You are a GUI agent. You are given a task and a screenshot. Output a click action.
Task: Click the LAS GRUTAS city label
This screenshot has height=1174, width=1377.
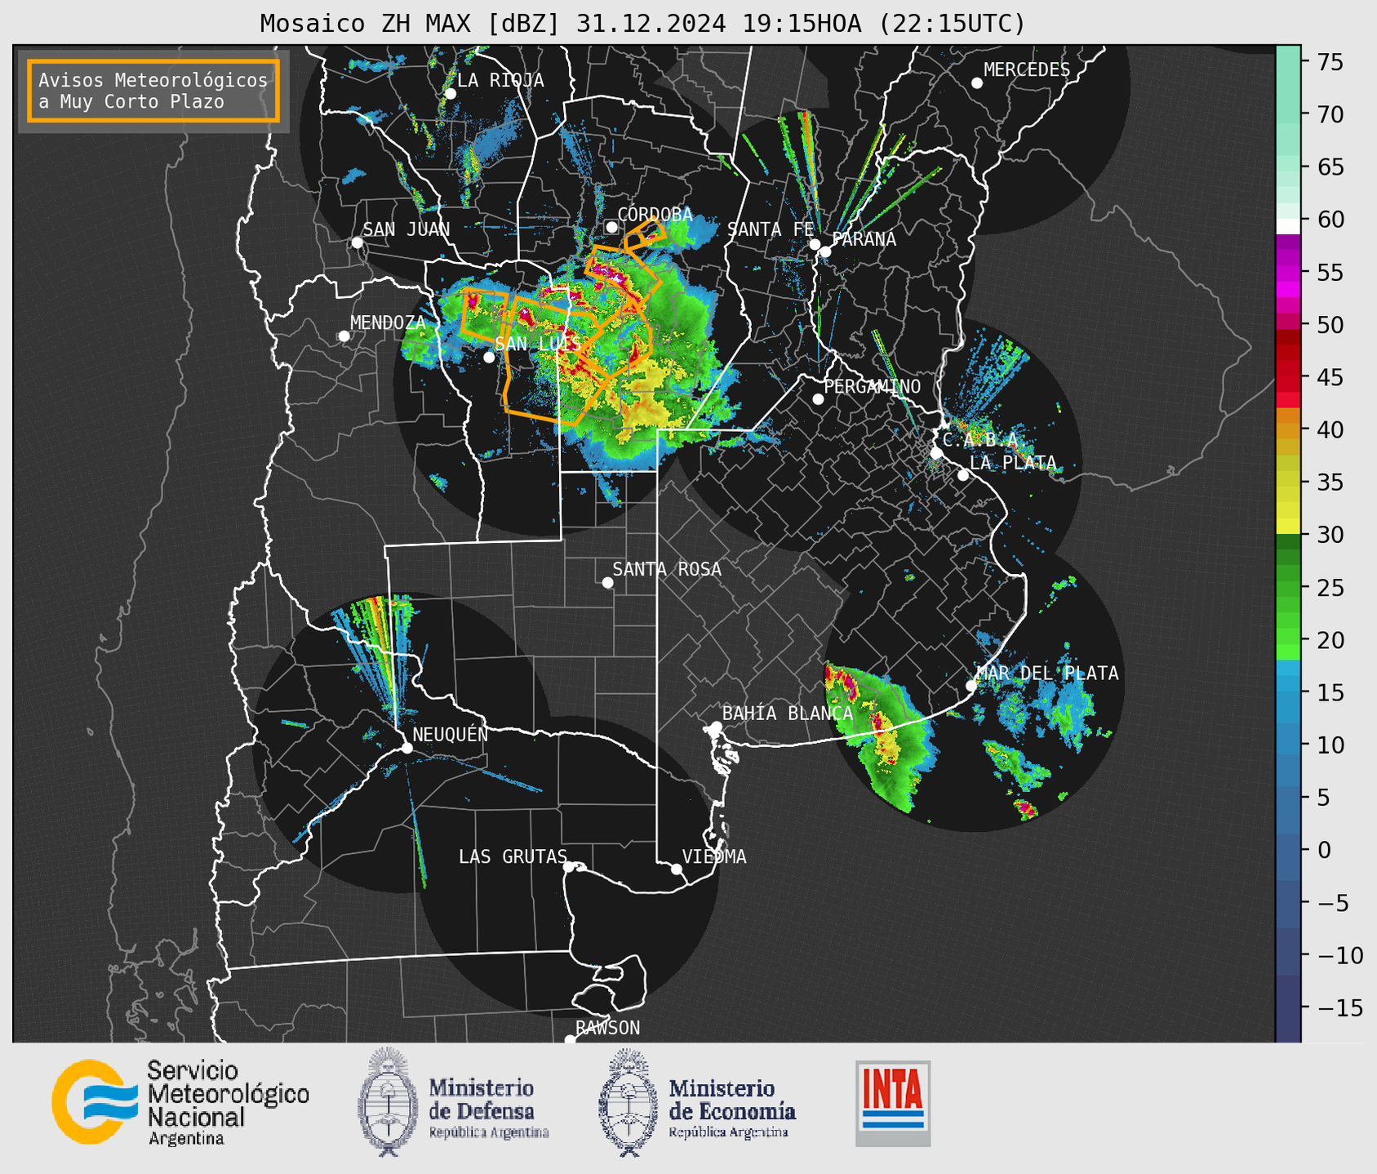(513, 856)
